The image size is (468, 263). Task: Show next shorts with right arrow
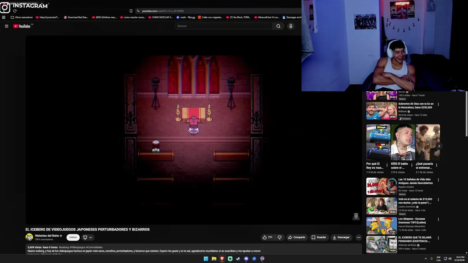point(439,146)
